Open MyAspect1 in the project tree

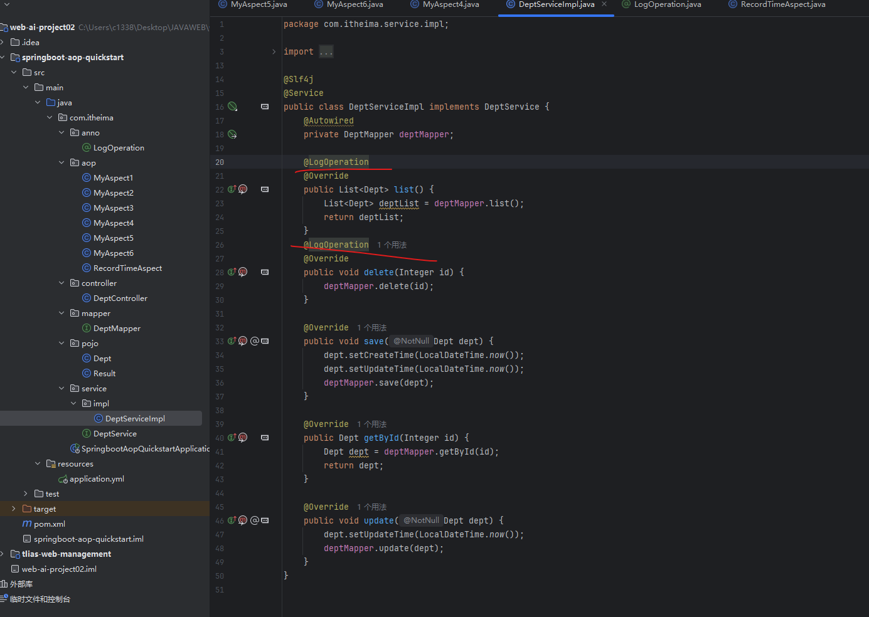(108, 178)
